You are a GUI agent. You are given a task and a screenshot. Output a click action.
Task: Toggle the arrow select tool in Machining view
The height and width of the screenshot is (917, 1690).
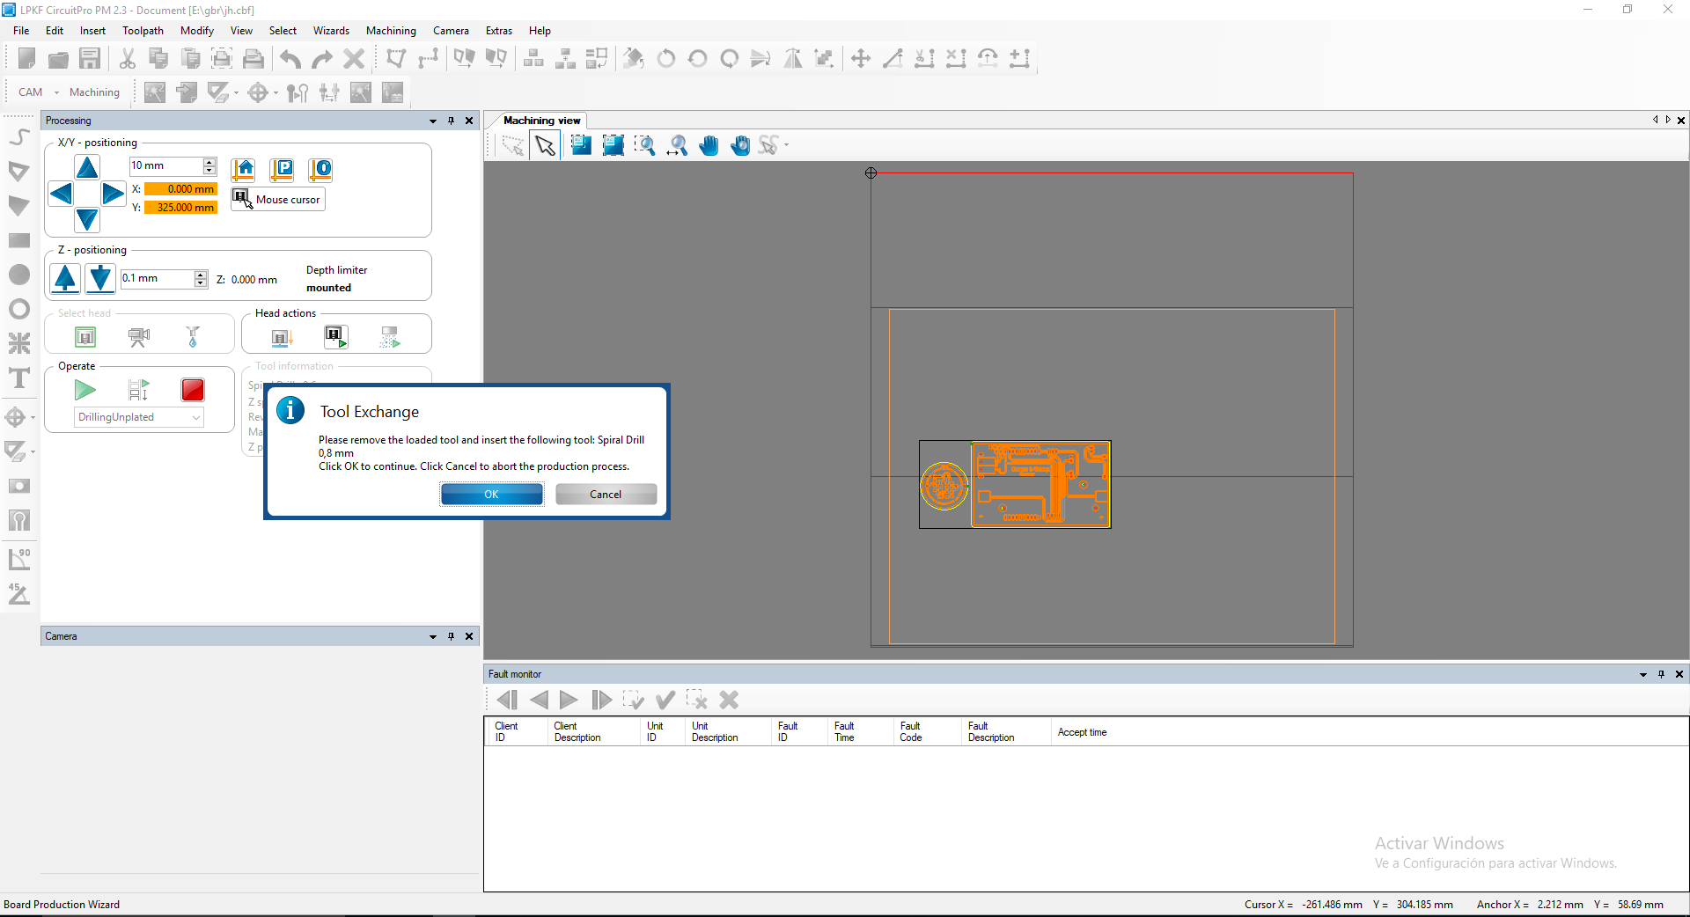(545, 146)
